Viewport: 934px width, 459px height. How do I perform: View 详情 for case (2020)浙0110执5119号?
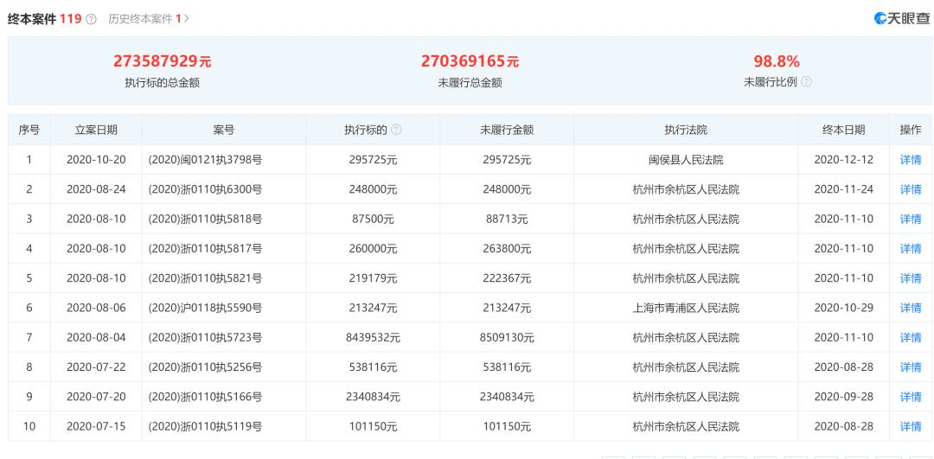click(x=910, y=427)
